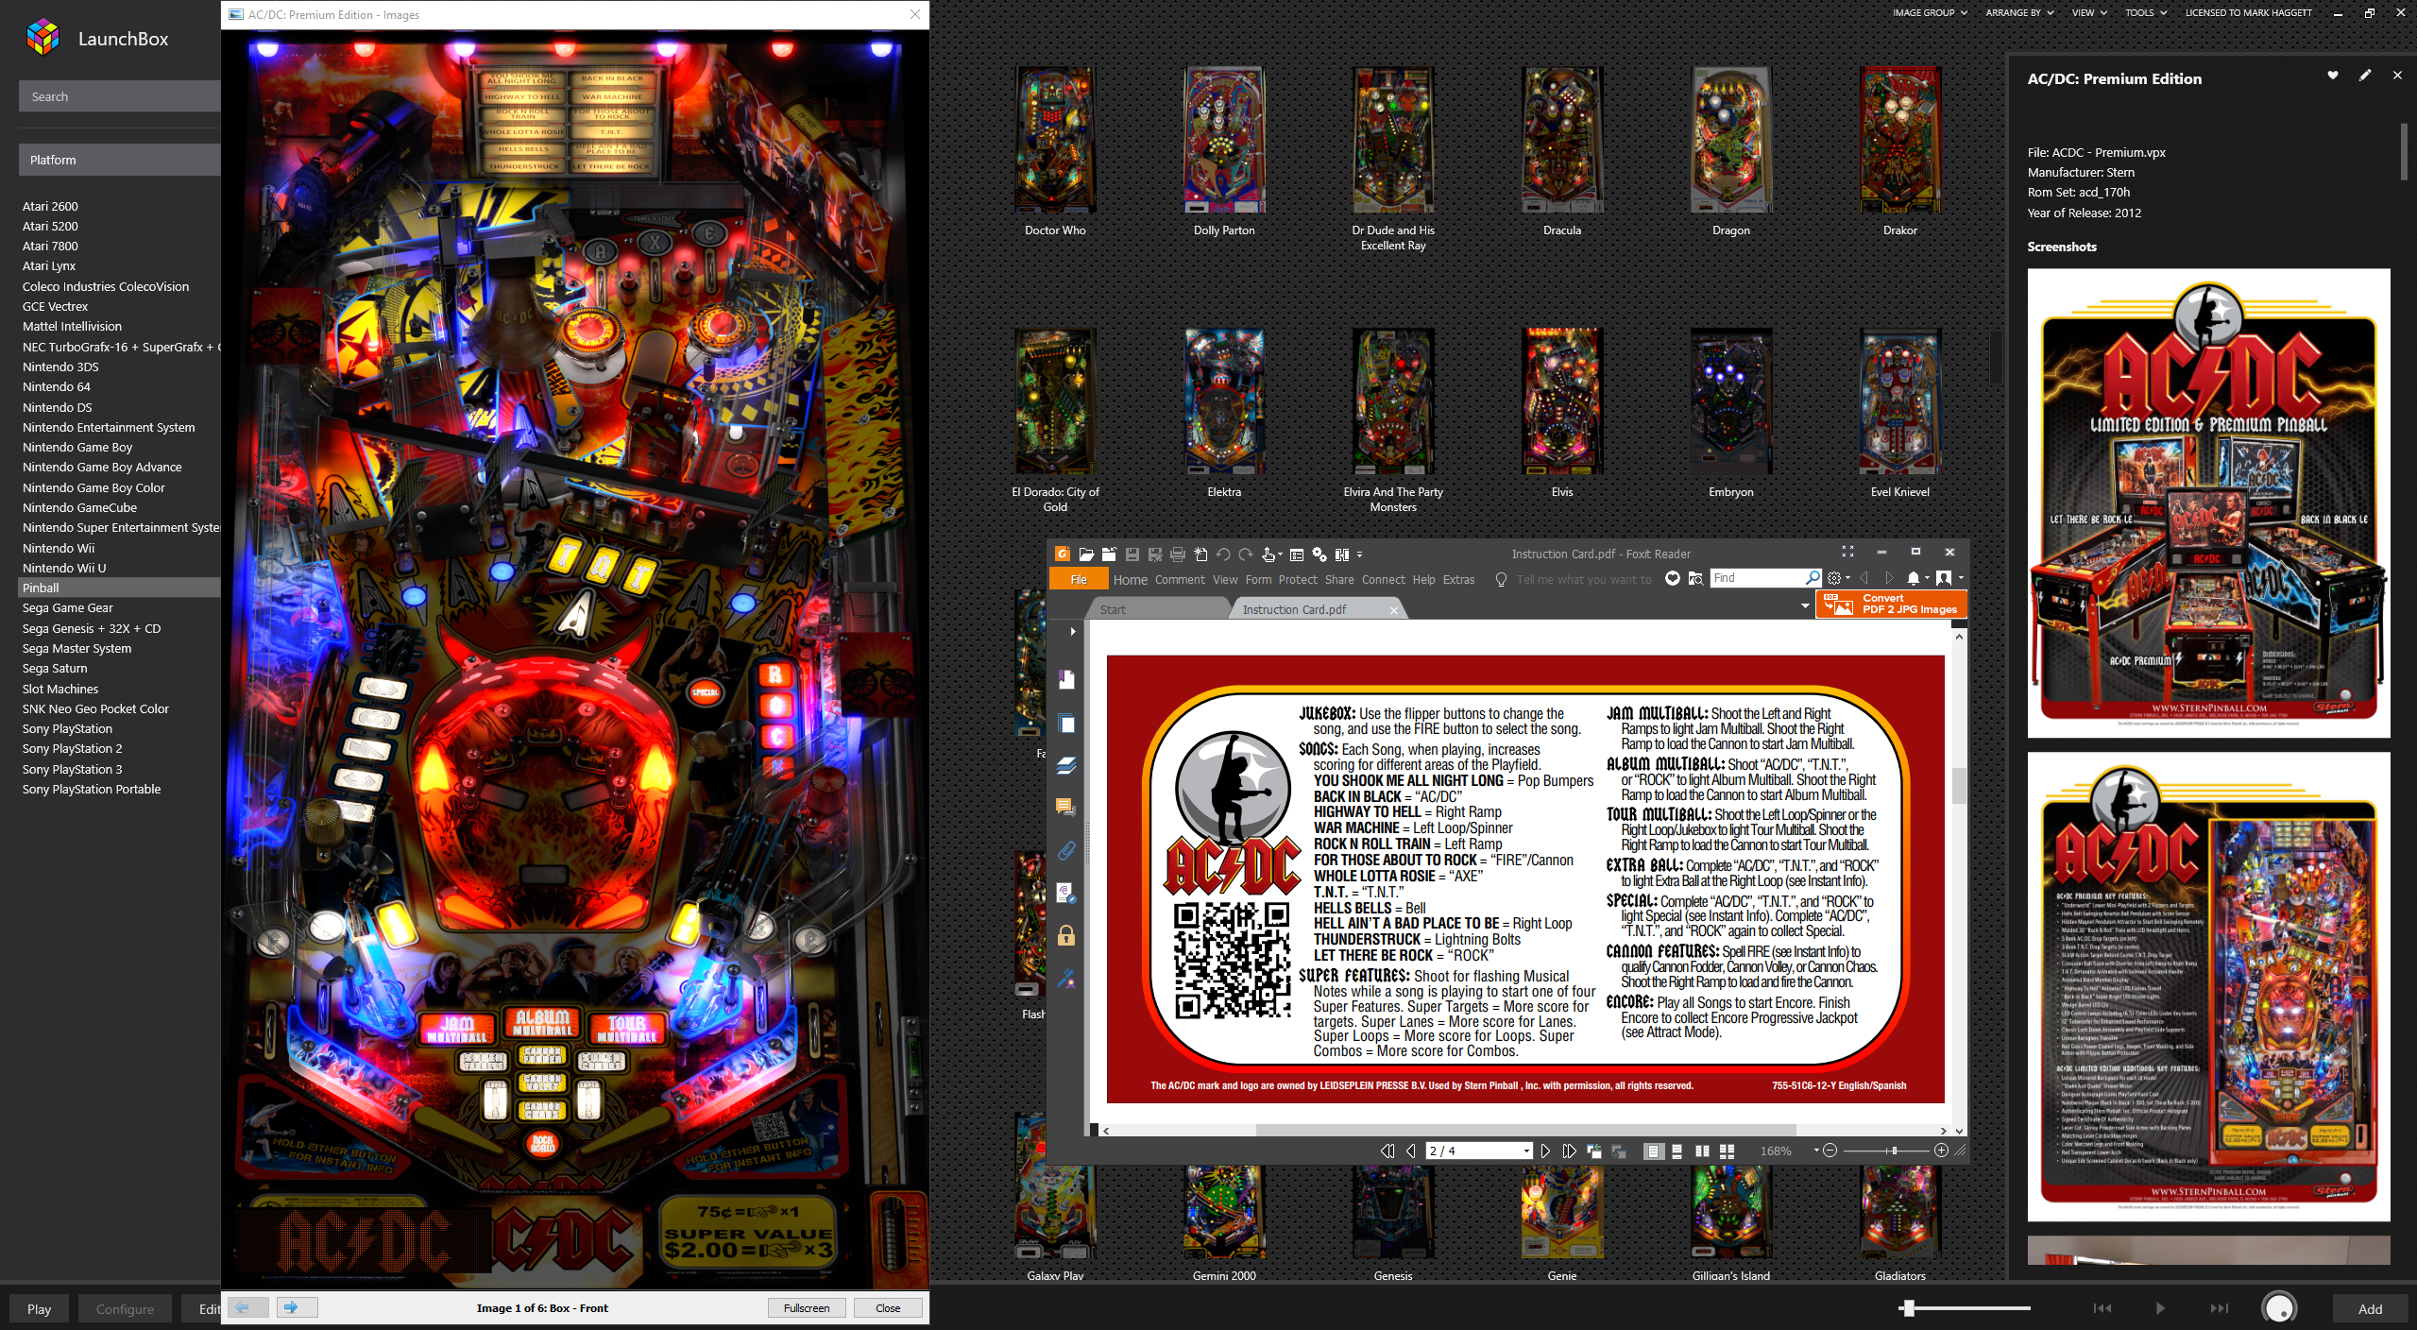Click the heart icon in Foxit ribbon

tap(1672, 578)
